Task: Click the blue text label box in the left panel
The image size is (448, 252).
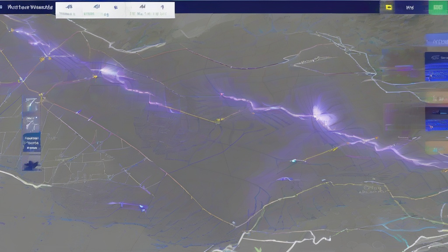Action: click(x=31, y=143)
